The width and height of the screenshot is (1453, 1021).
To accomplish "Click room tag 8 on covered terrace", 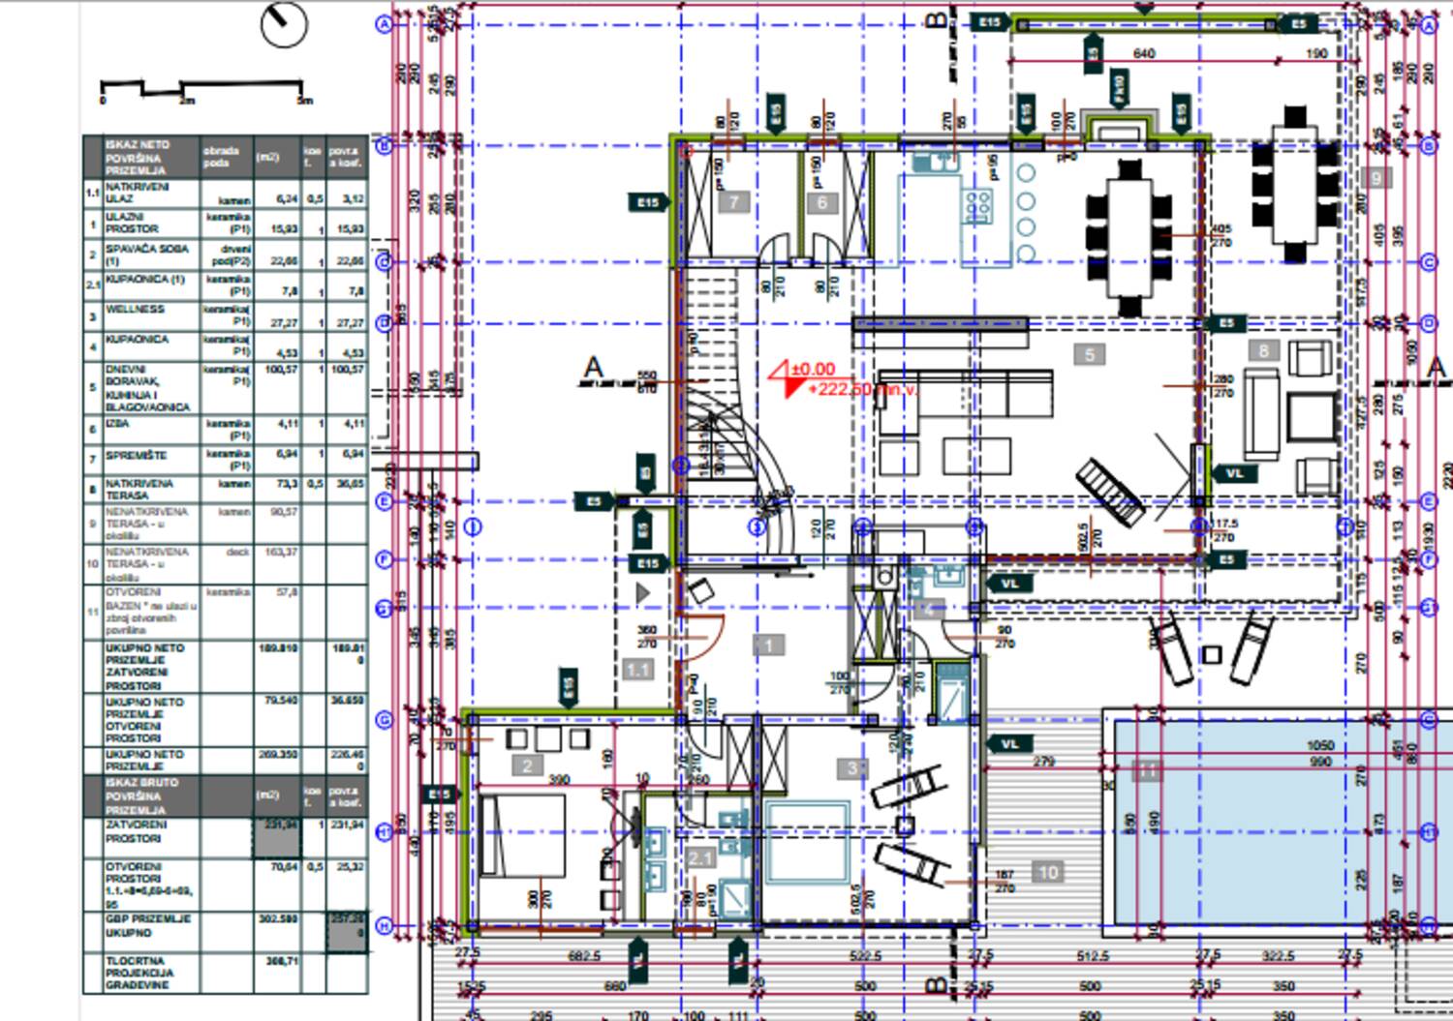I will [1263, 351].
